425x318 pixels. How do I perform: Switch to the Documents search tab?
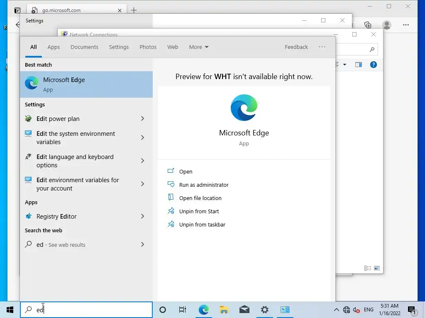point(85,47)
